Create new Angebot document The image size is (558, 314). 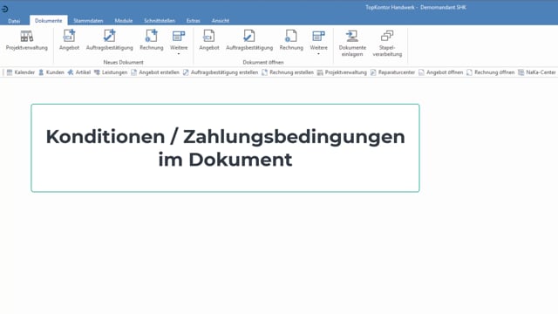pyautogui.click(x=69, y=41)
